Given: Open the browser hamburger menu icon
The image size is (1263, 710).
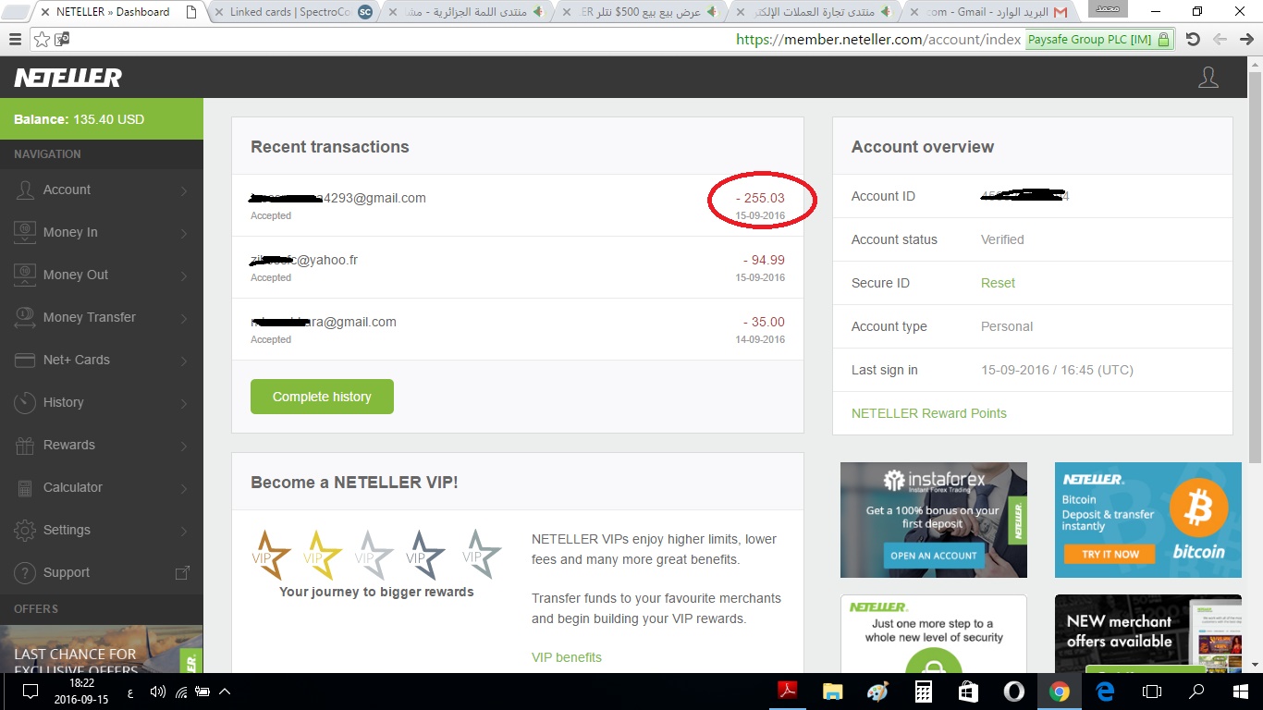Looking at the screenshot, I should pyautogui.click(x=15, y=40).
